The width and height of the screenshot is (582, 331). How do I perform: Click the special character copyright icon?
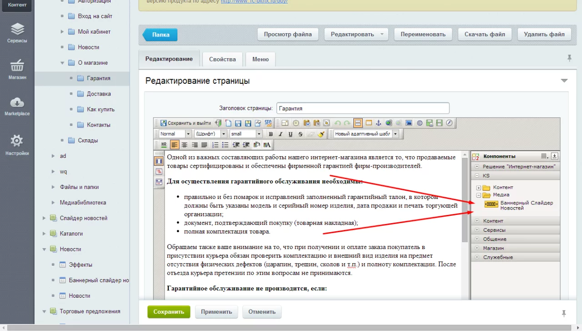(419, 123)
